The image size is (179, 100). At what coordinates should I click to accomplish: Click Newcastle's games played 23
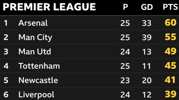[x=125, y=80]
